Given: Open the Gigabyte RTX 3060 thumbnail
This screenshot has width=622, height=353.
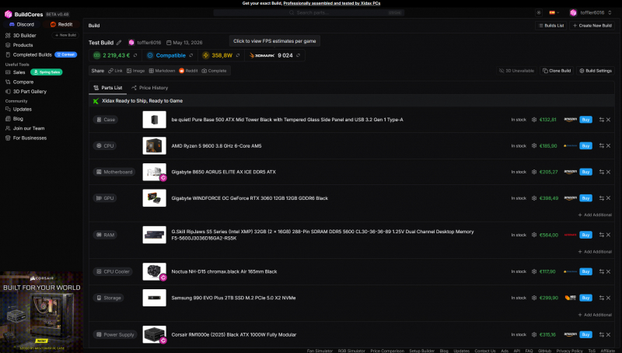Looking at the screenshot, I should pyautogui.click(x=154, y=198).
